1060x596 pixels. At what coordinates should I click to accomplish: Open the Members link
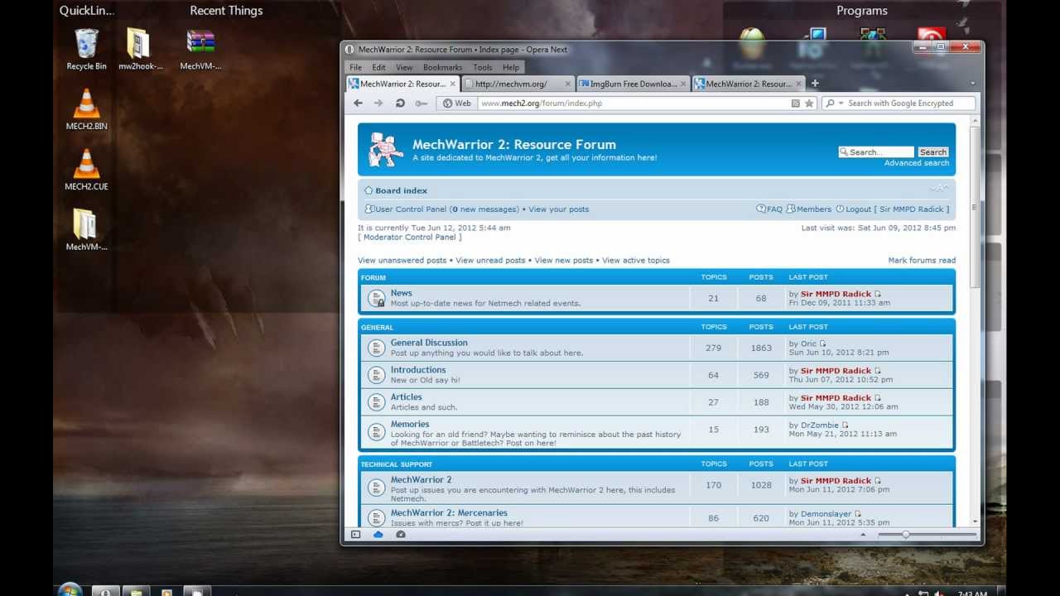coord(809,209)
